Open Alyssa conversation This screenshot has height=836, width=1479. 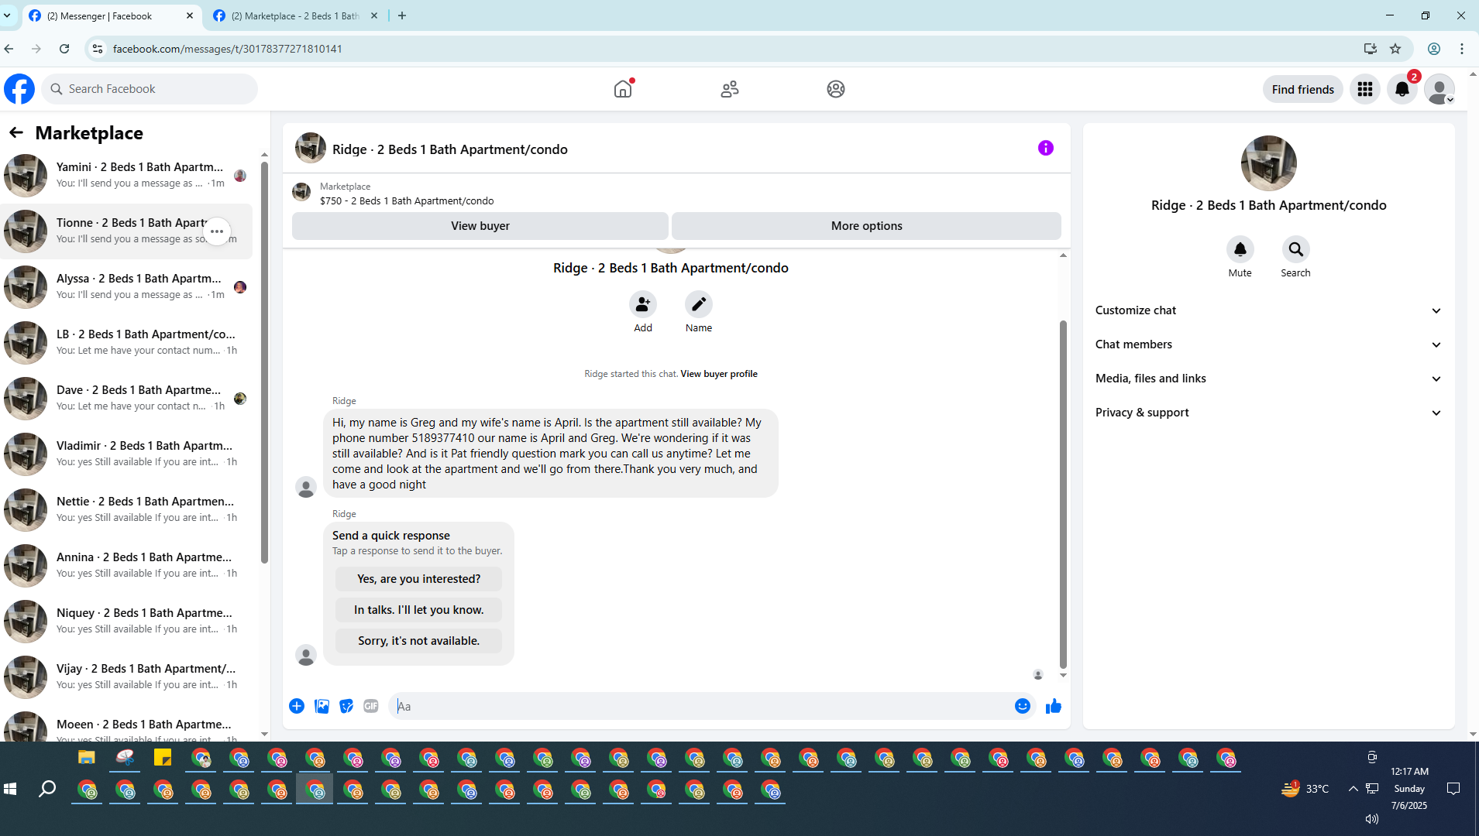coord(126,287)
